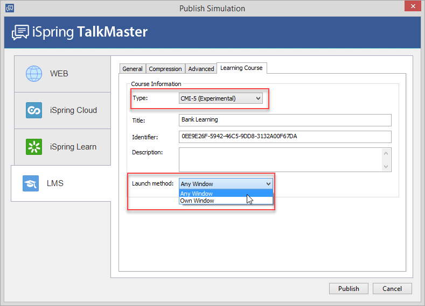Collapse the Launch method dropdown

pos(268,184)
